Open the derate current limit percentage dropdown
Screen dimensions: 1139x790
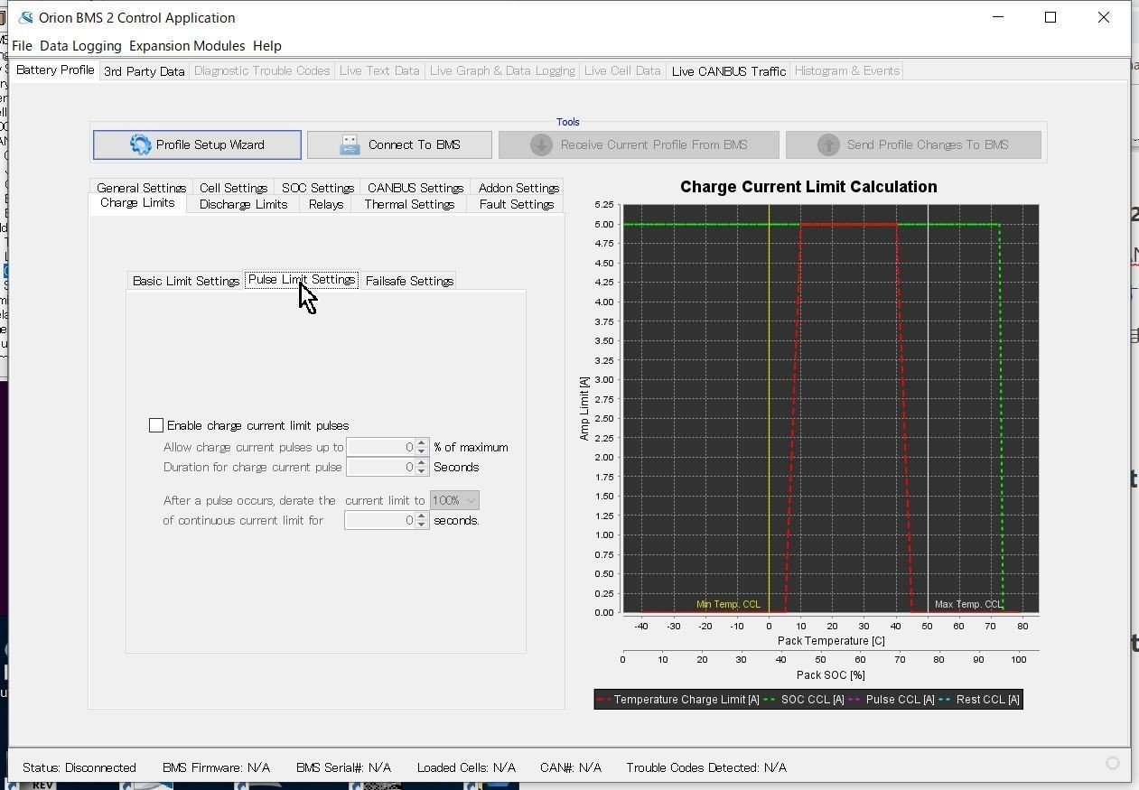click(x=454, y=500)
